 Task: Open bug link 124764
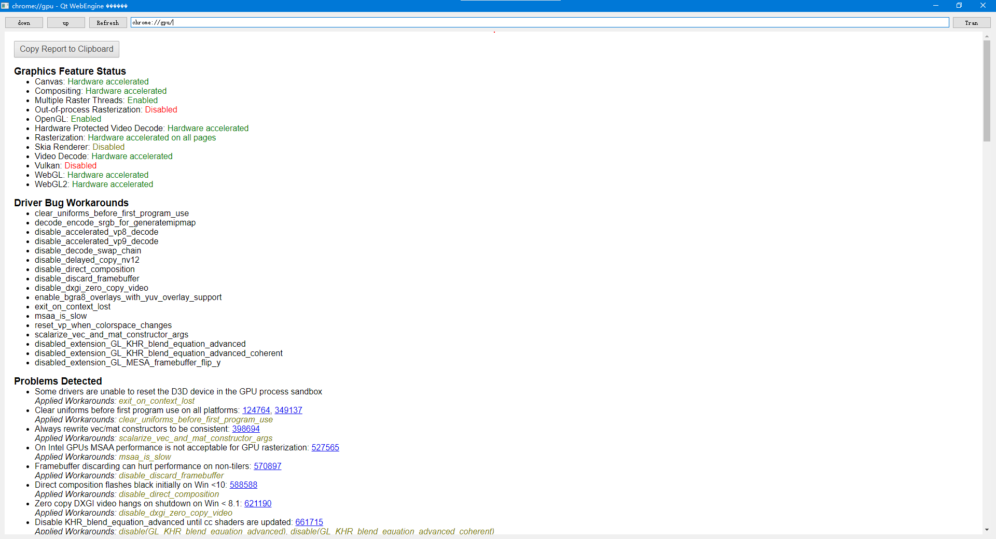[x=256, y=410]
